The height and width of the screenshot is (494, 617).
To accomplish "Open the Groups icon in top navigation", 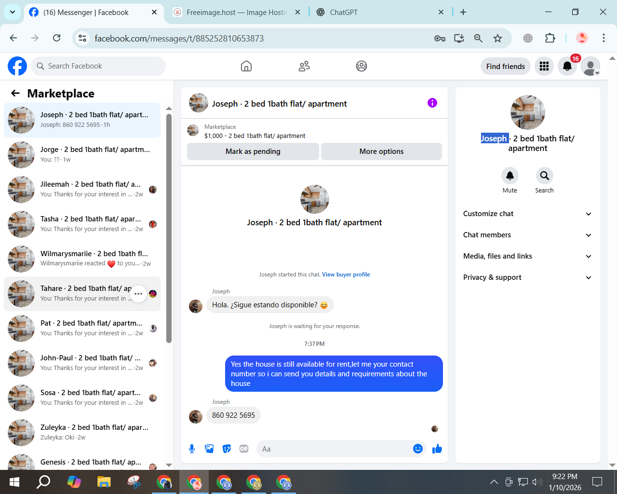I will (362, 66).
